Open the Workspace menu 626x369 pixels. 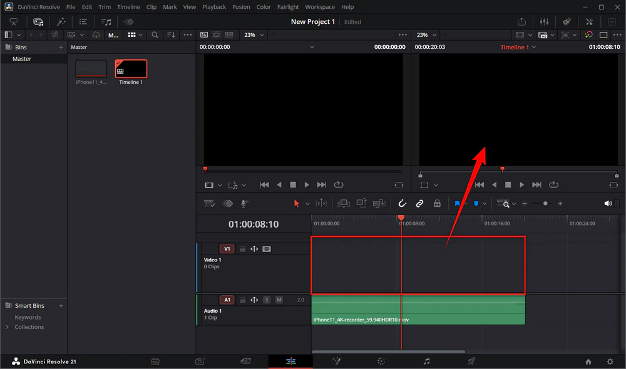pos(320,7)
